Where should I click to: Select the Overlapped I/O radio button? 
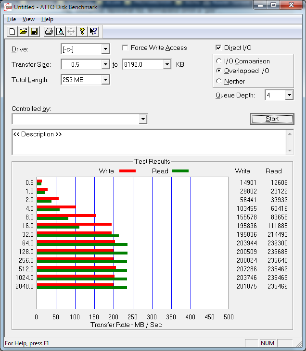click(x=218, y=71)
